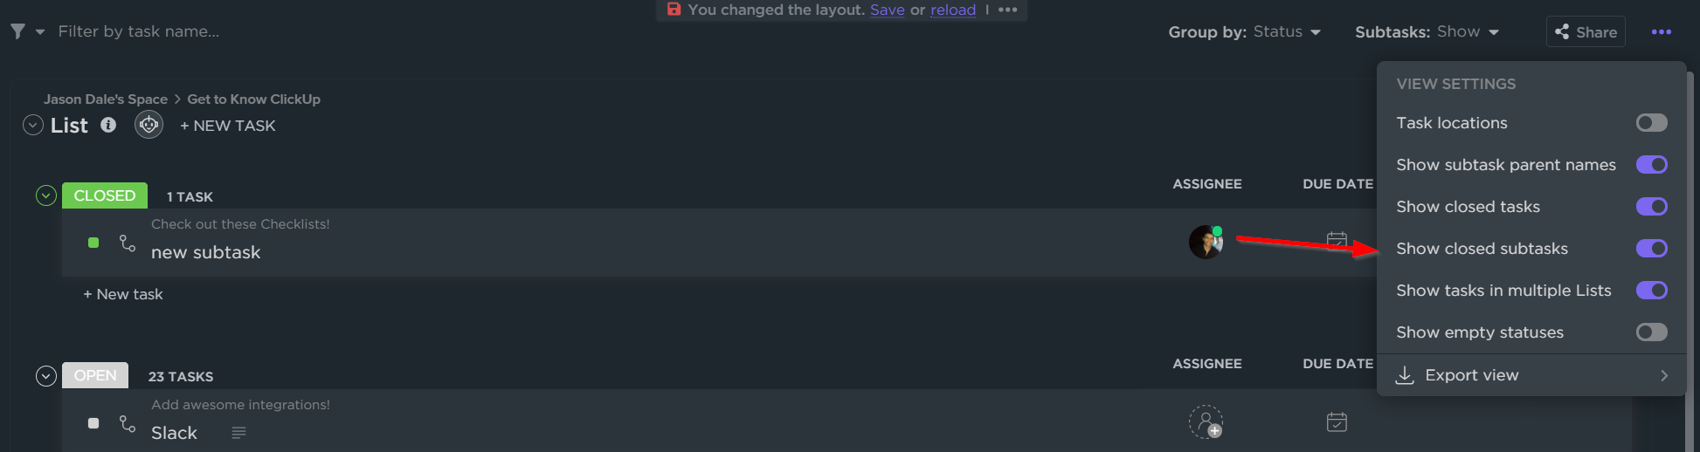This screenshot has height=452, width=1700.
Task: Click the Save layout link
Action: 887,10
